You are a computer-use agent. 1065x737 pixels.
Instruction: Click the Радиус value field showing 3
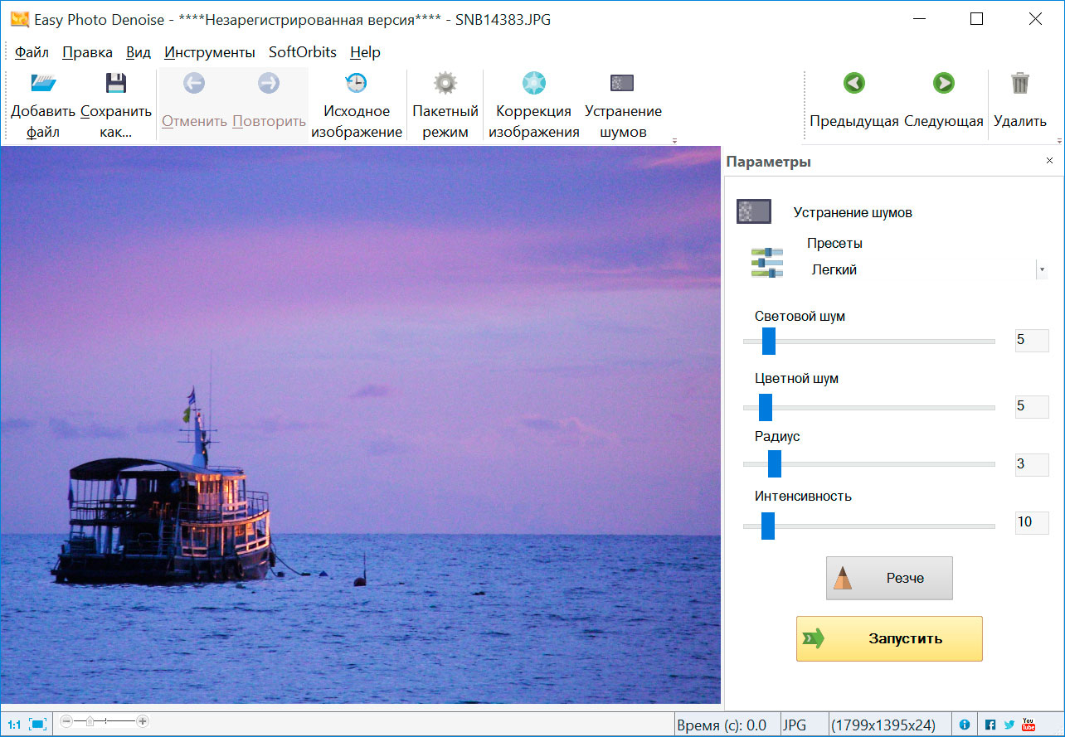1031,464
